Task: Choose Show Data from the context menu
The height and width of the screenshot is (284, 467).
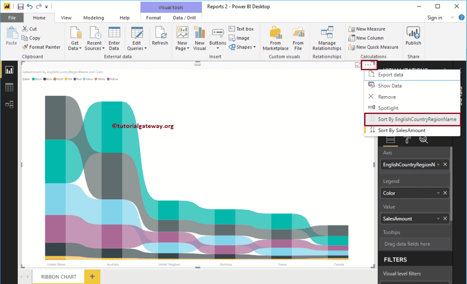Action: 412,86
